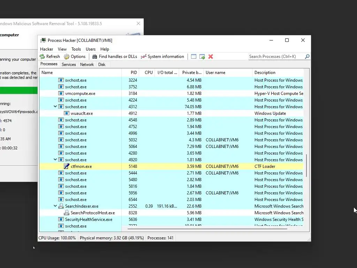Viewport: 357px width, 268px height.
Task: Close the Malicious Software Removal Tool window
Action: pyautogui.click(x=138, y=23)
